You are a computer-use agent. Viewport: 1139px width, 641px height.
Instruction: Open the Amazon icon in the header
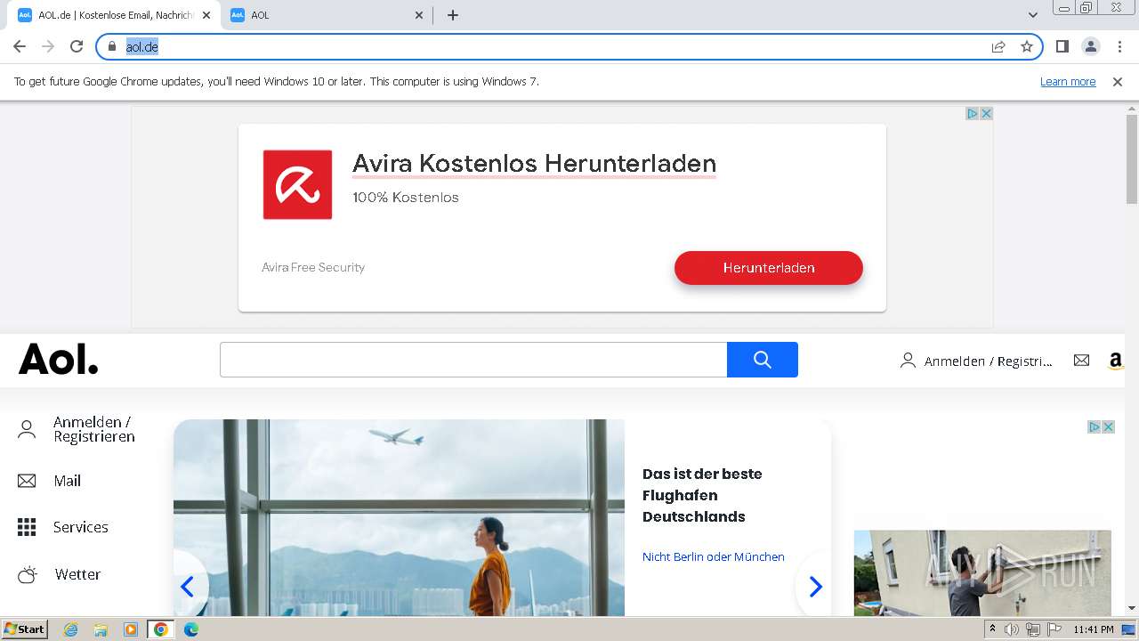point(1116,361)
